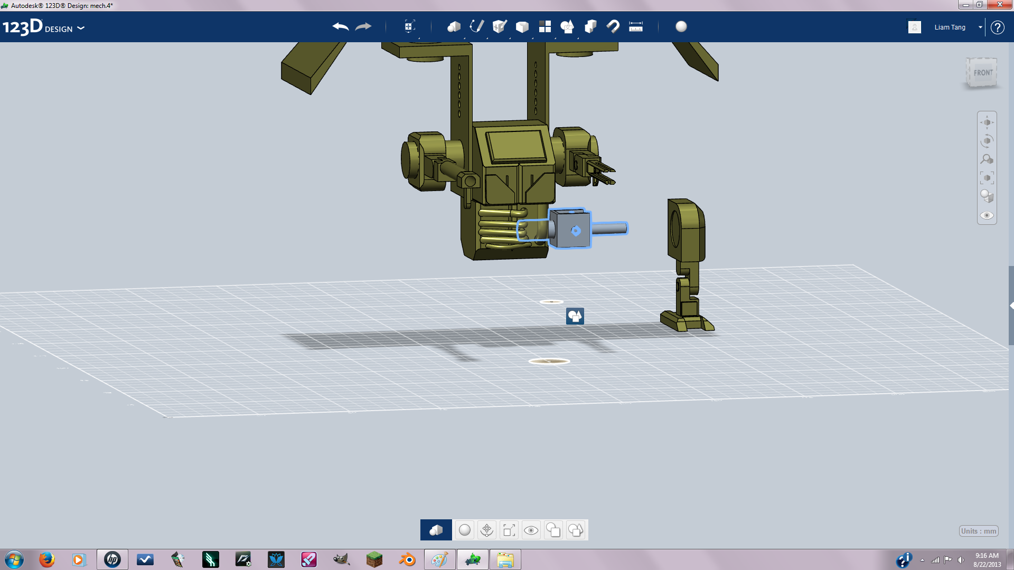This screenshot has width=1014, height=570.
Task: Activate the Snap magnet tool
Action: tap(613, 26)
